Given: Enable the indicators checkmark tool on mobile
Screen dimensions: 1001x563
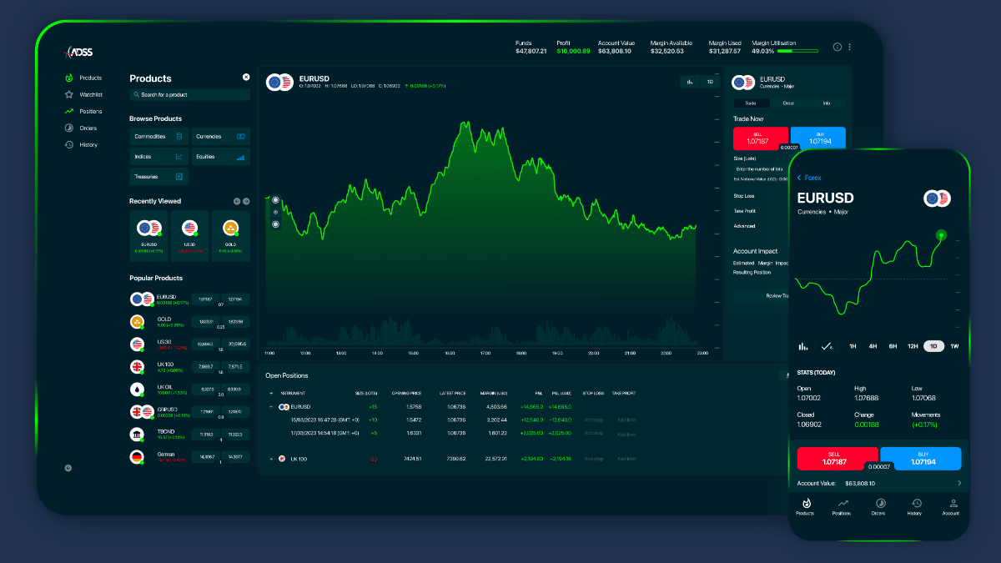Looking at the screenshot, I should pos(827,345).
